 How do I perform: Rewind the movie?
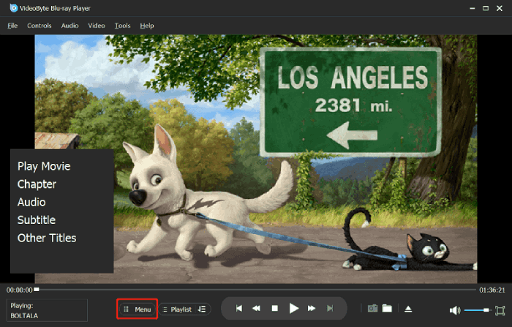pyautogui.click(x=256, y=309)
